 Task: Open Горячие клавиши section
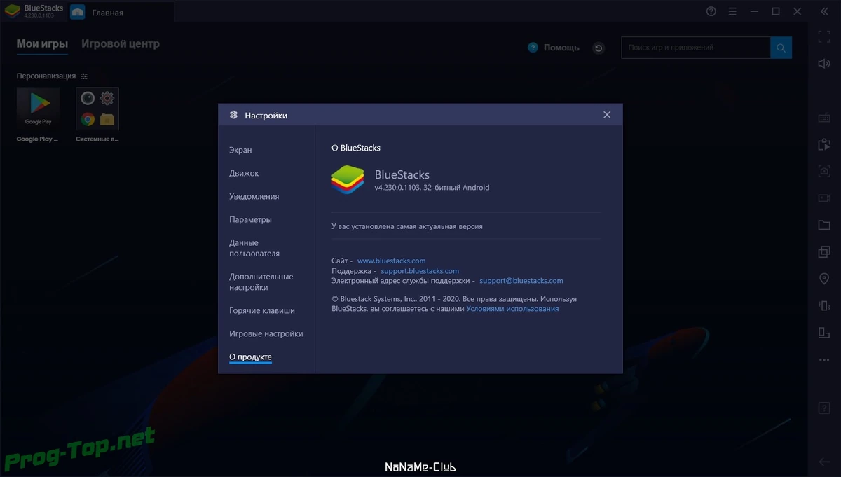(262, 310)
